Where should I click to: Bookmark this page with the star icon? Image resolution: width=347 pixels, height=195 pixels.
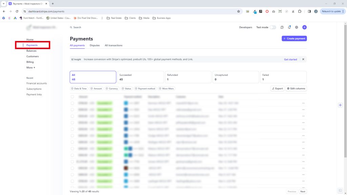(x=239, y=11)
